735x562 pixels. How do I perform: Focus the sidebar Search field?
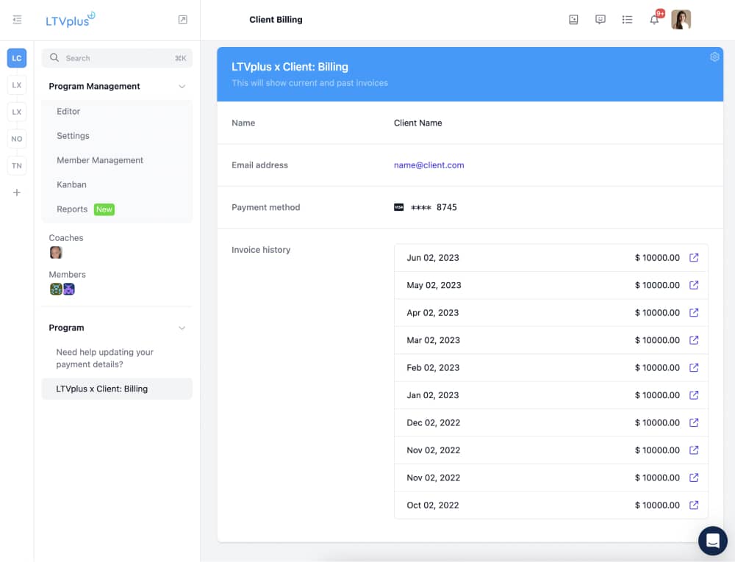pyautogui.click(x=117, y=58)
